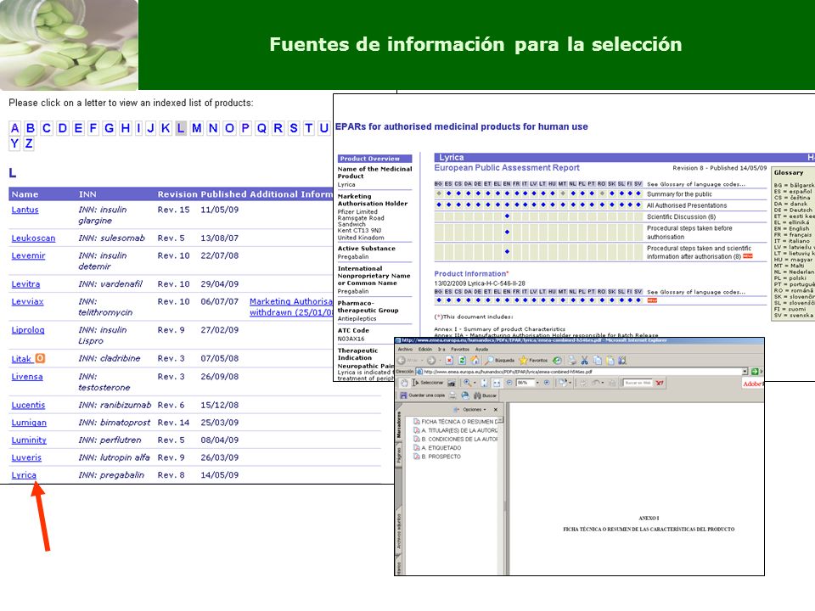The height and width of the screenshot is (611, 815).
Task: Open the Edición menu
Action: pyautogui.click(x=425, y=349)
